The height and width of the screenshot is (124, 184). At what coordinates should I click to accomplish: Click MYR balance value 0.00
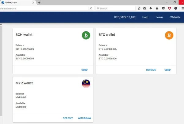(21, 97)
